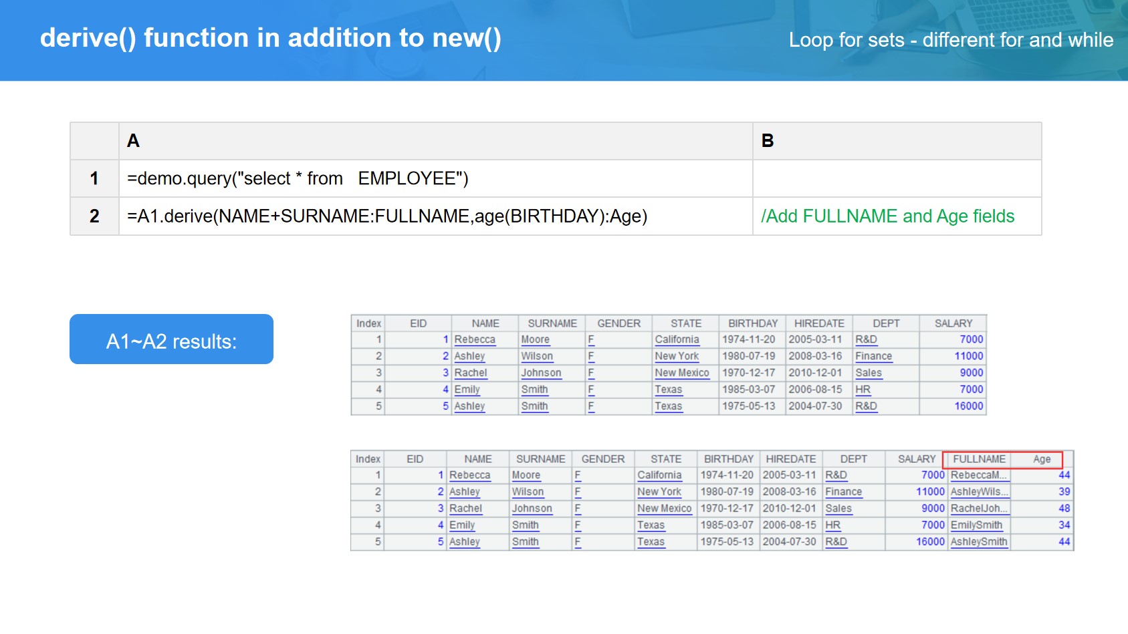Screen dimensions: 1128x634
Task: Click the Age column header
Action: pos(1041,459)
